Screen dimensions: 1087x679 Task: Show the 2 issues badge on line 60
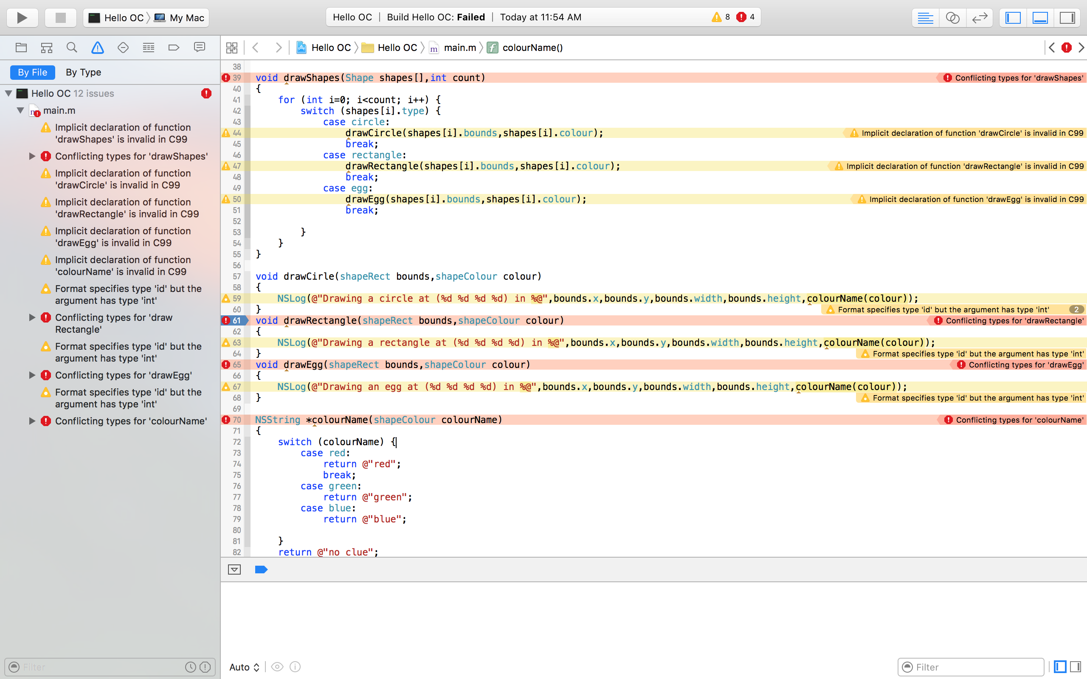pyautogui.click(x=1076, y=309)
